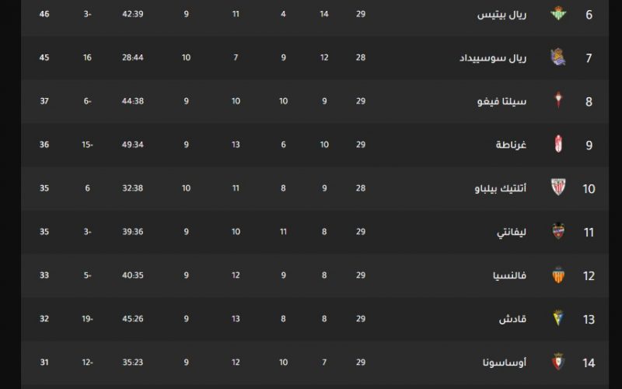Open the سيلتا فيغو team name

click(501, 102)
